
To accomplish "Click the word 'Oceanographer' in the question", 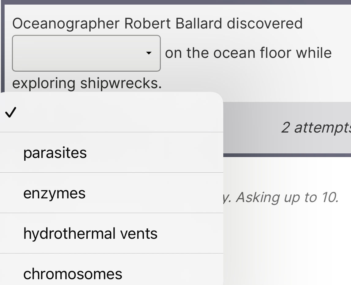I will point(66,24).
